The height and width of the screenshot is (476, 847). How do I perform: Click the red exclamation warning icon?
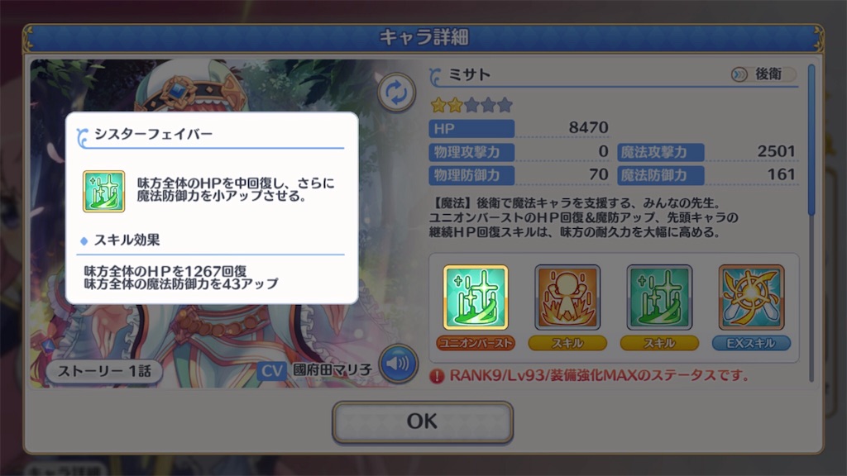pyautogui.click(x=437, y=376)
